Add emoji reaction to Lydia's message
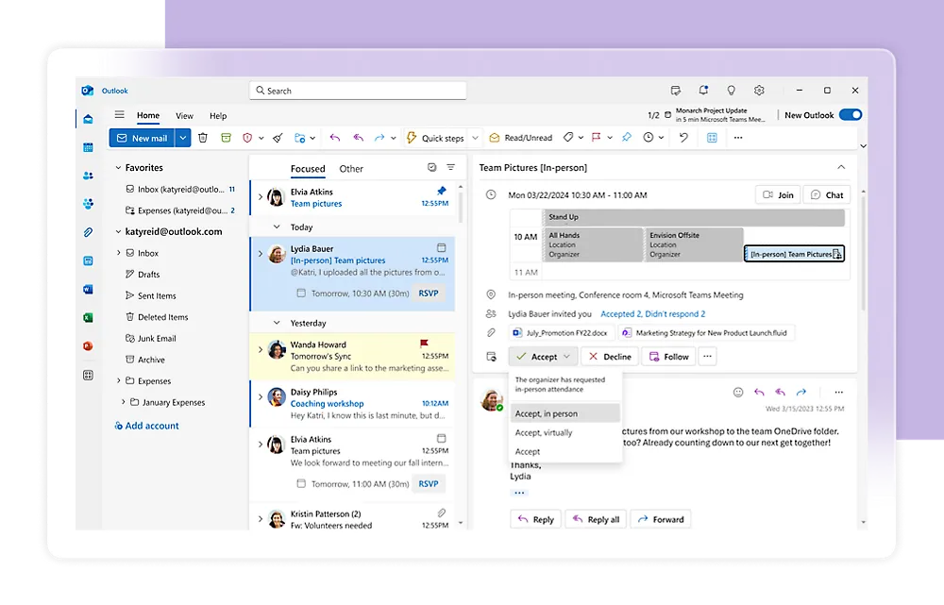This screenshot has width=944, height=605. (738, 393)
